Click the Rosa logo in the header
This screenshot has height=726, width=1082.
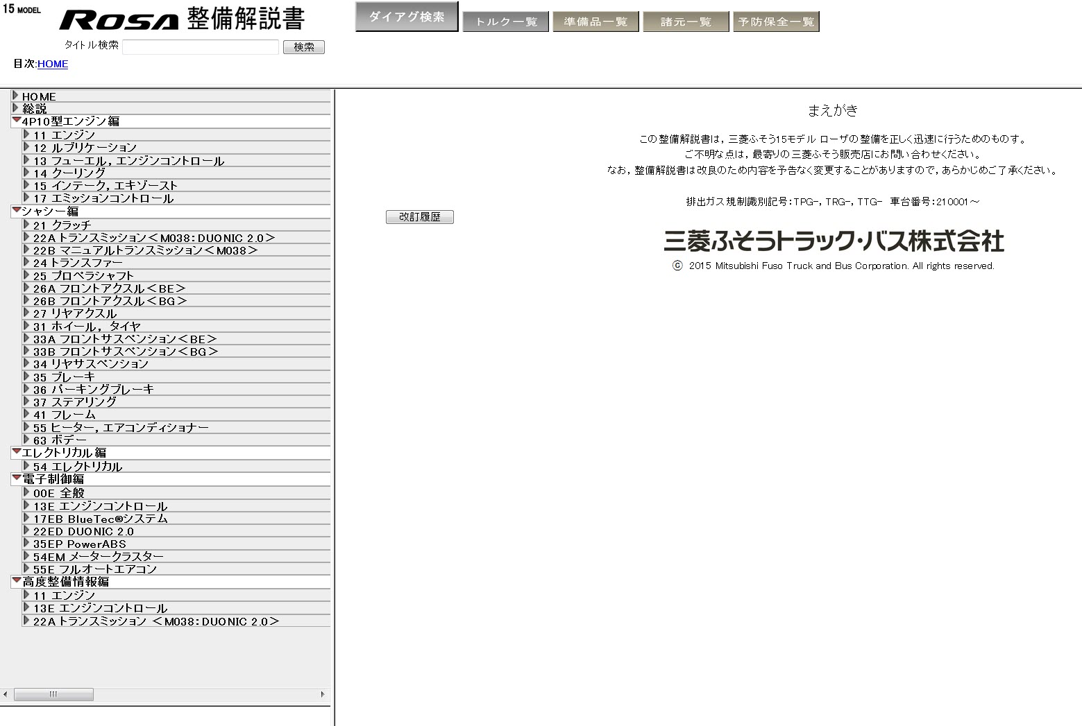point(119,20)
